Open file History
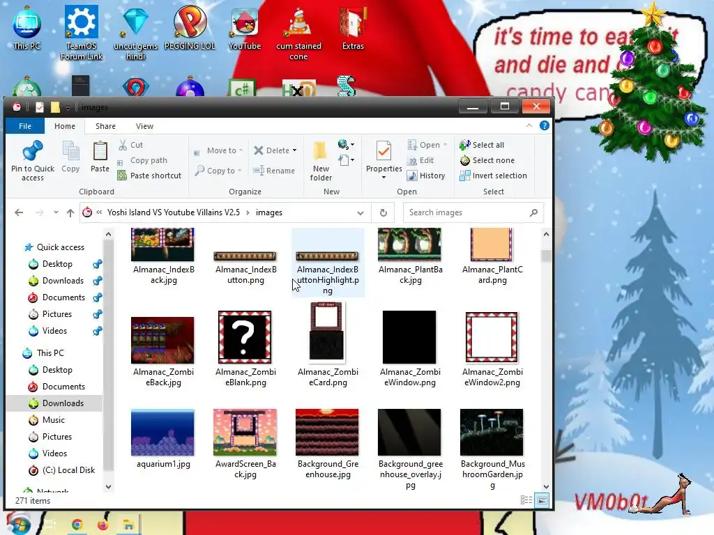The image size is (714, 535). coord(426,176)
